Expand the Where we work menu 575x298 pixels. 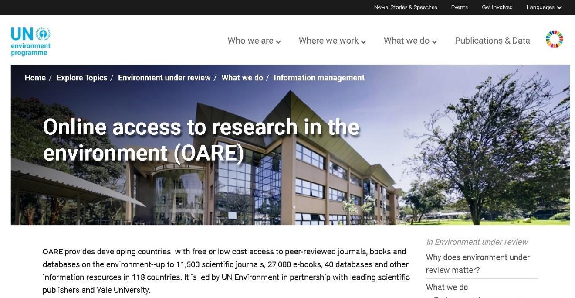coord(332,41)
